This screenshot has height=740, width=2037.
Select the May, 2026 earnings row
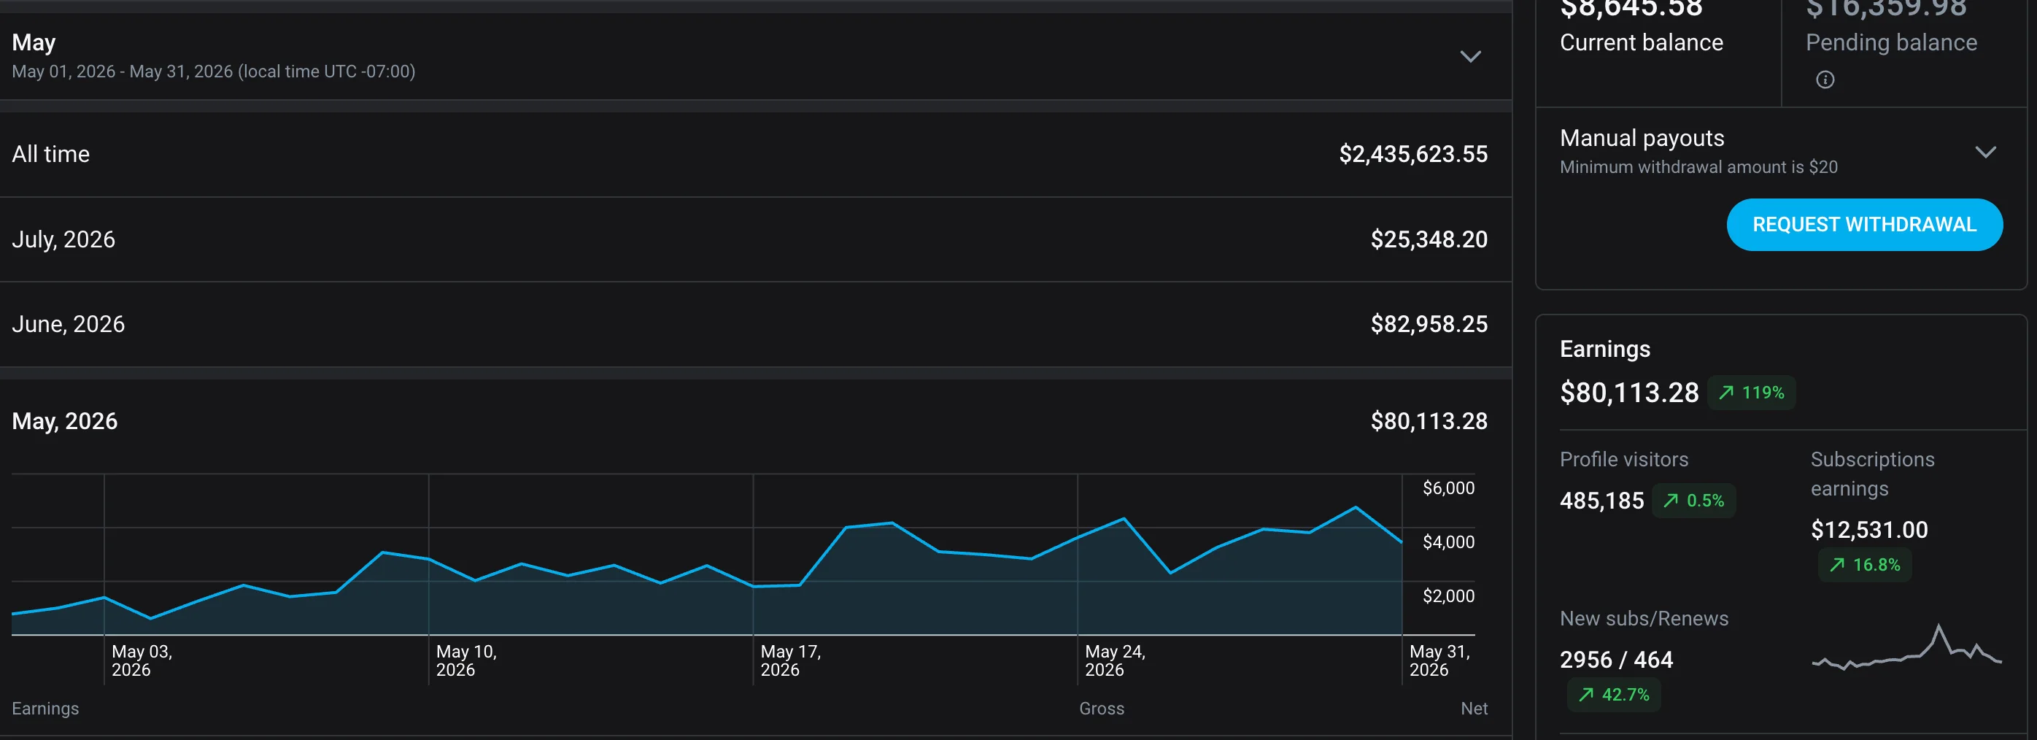pyautogui.click(x=756, y=420)
